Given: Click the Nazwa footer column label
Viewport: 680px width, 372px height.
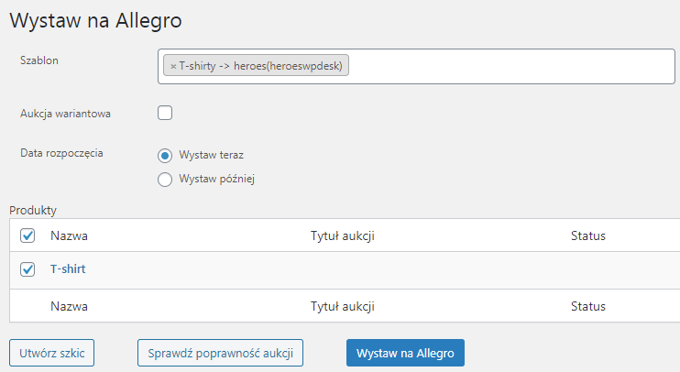Looking at the screenshot, I should point(69,307).
